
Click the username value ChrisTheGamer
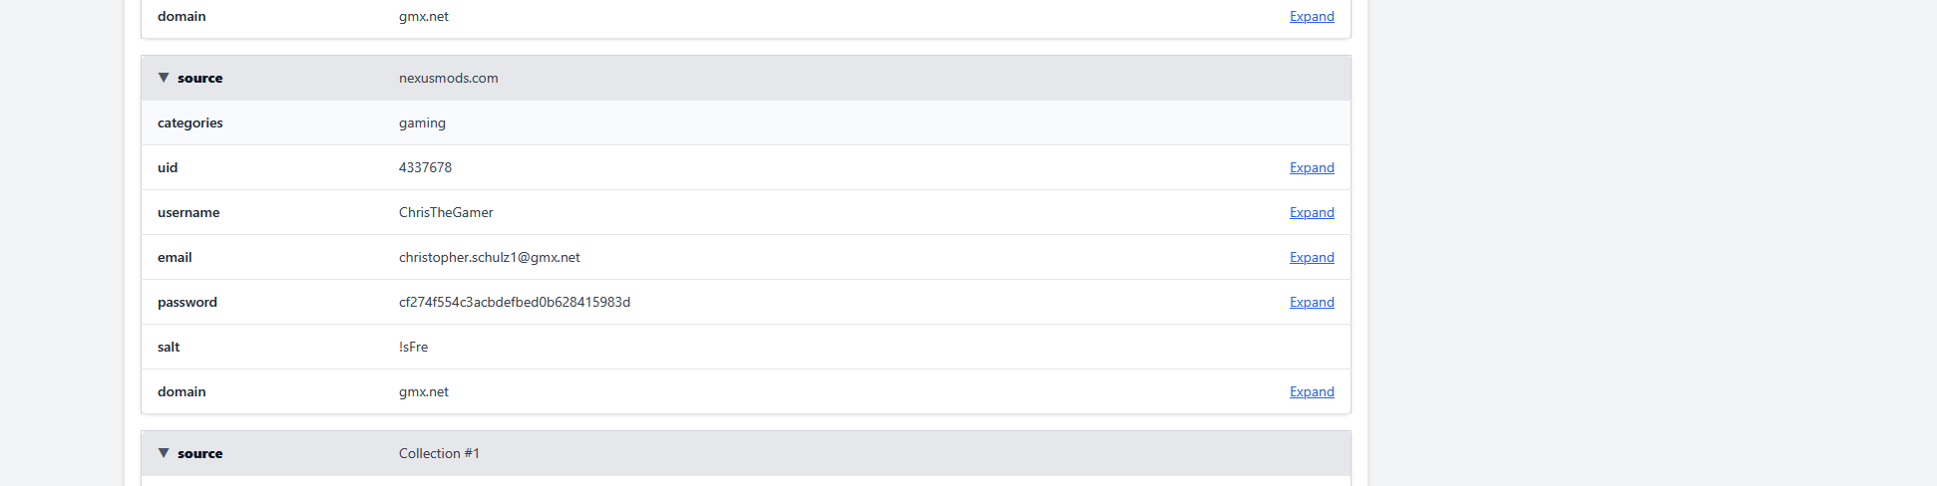(x=446, y=212)
